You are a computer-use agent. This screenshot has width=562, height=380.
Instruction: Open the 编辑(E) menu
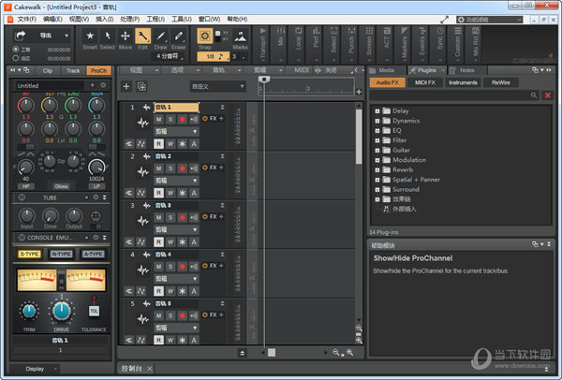(x=52, y=19)
